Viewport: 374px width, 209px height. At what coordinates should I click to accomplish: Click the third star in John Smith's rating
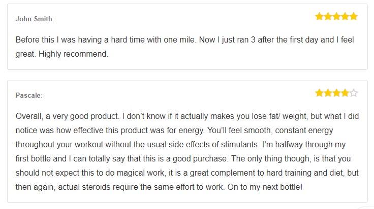pyautogui.click(x=336, y=17)
